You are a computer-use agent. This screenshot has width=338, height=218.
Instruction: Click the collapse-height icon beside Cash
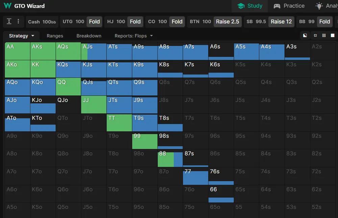[9, 21]
